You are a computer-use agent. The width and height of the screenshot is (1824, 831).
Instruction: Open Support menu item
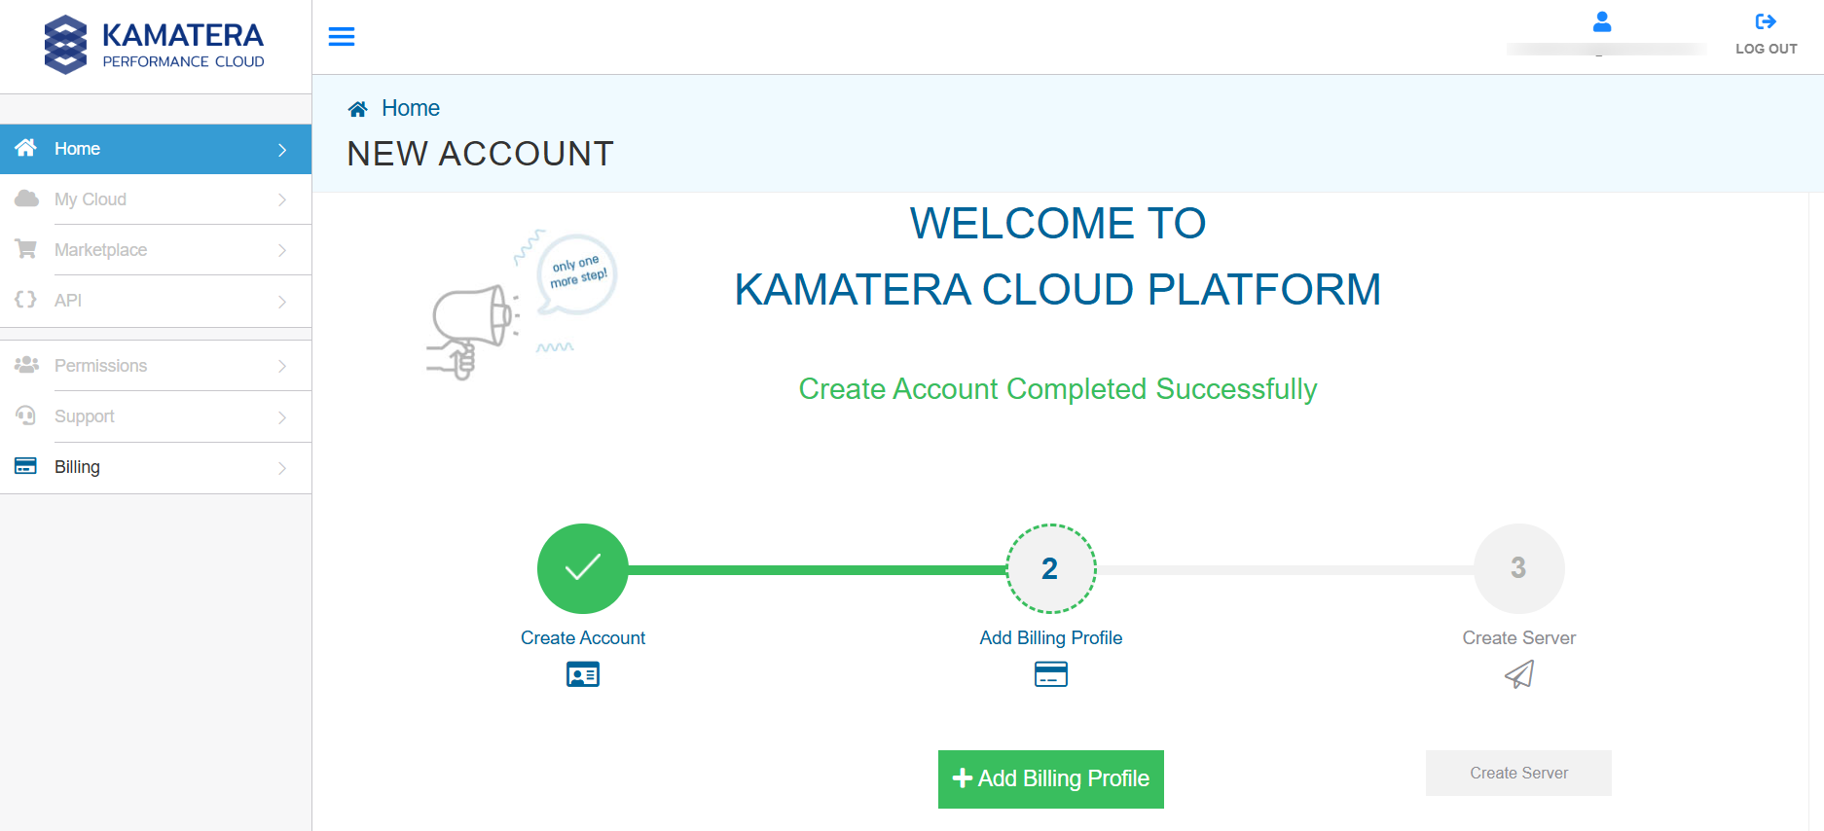[x=156, y=416]
